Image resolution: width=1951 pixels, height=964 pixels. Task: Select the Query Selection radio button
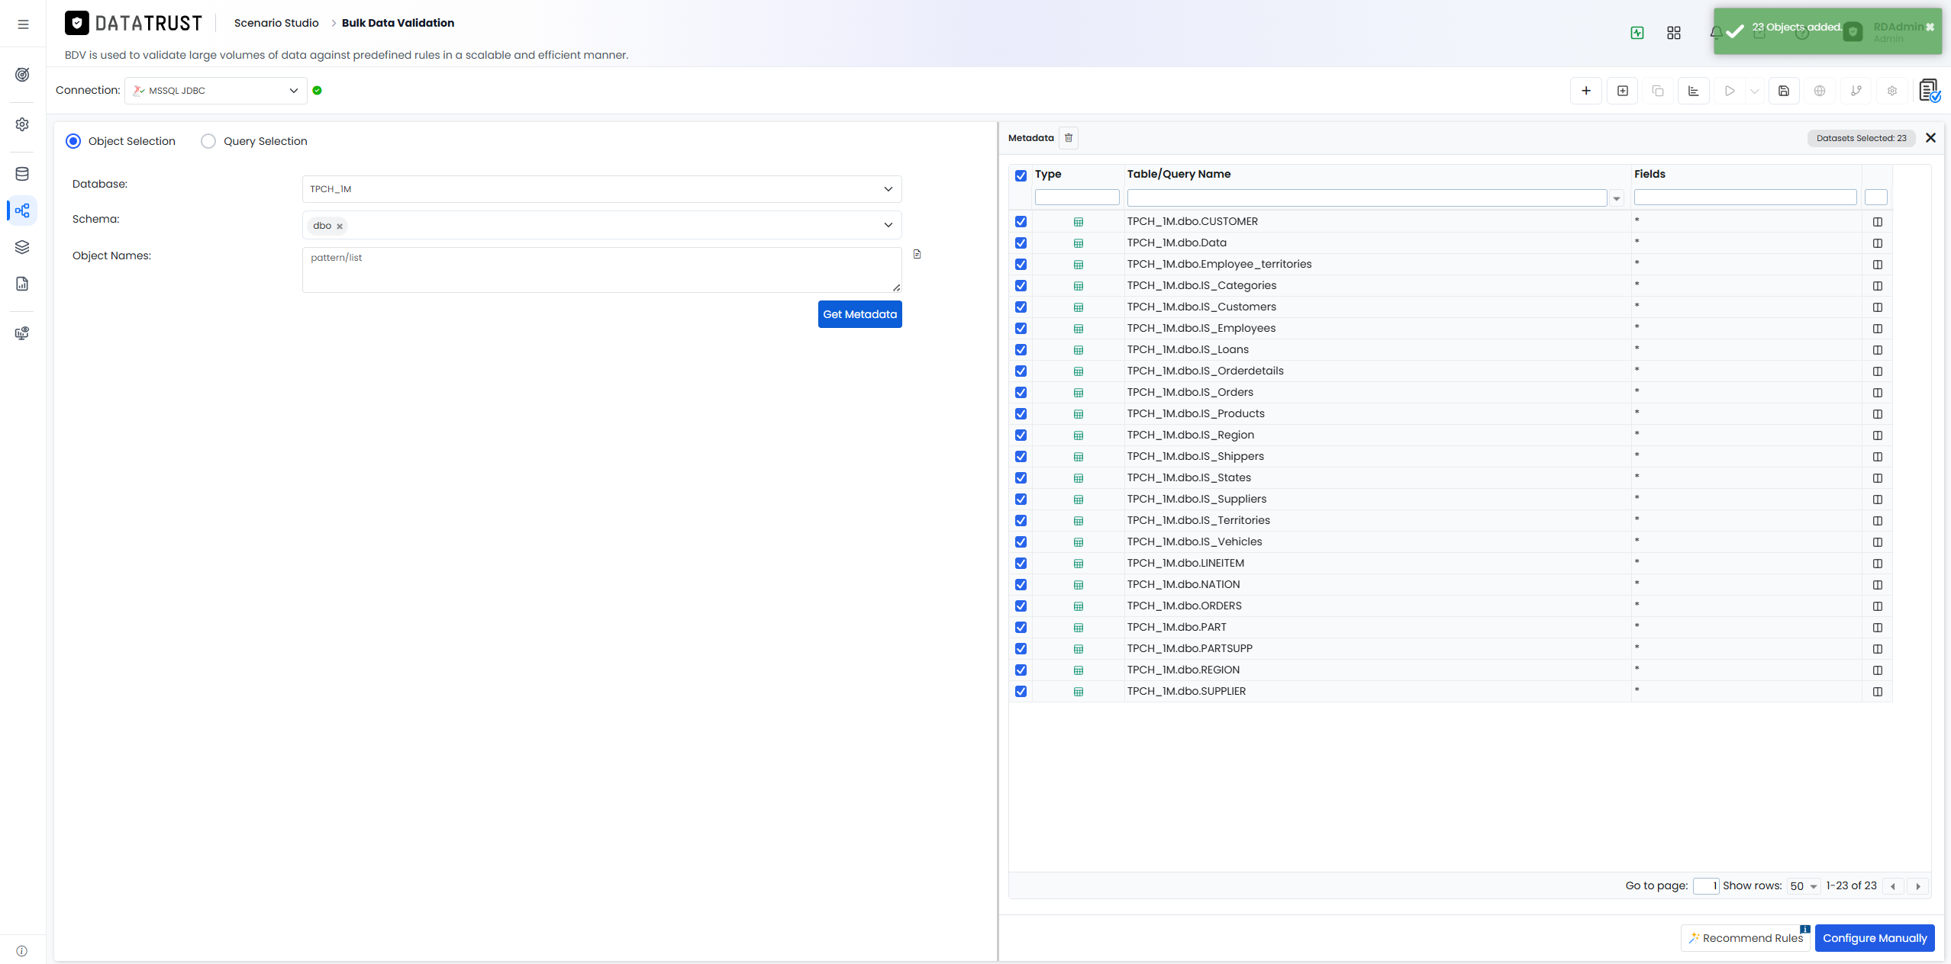pyautogui.click(x=208, y=141)
